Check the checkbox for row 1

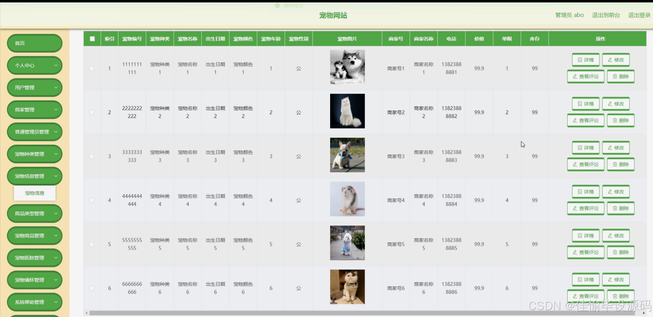point(92,68)
